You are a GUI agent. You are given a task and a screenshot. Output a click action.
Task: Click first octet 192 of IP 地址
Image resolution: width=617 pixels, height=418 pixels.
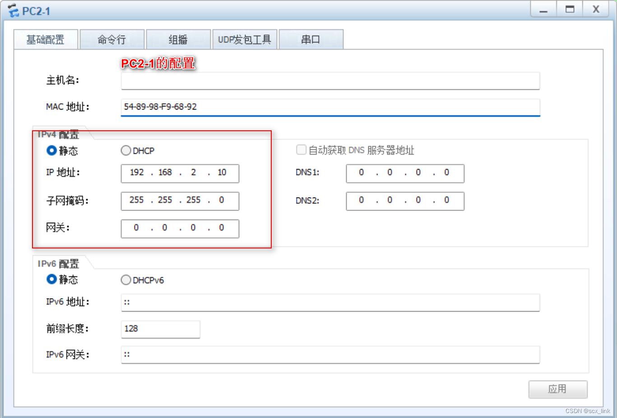click(137, 173)
